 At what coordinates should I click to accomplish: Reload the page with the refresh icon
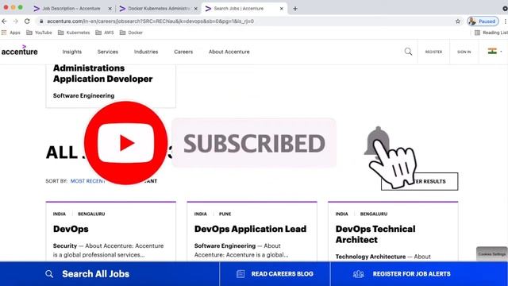pos(27,21)
